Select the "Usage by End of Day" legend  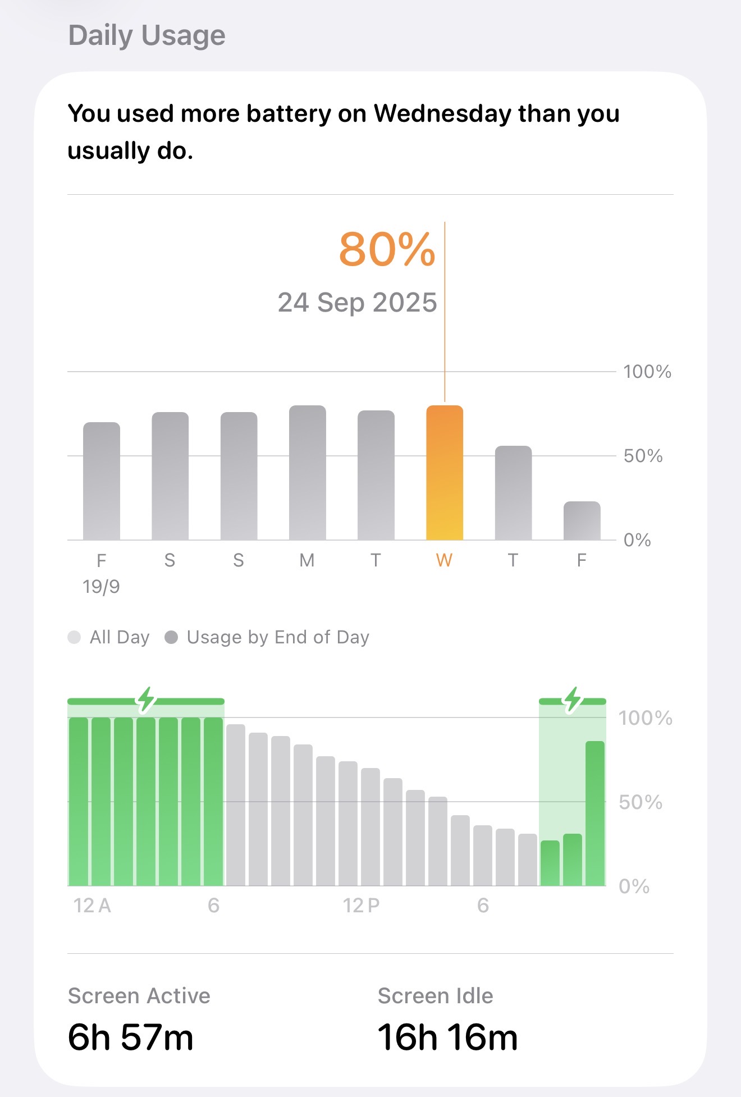click(267, 637)
